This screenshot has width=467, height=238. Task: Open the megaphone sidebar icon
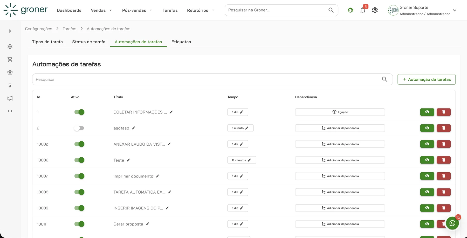(10, 98)
